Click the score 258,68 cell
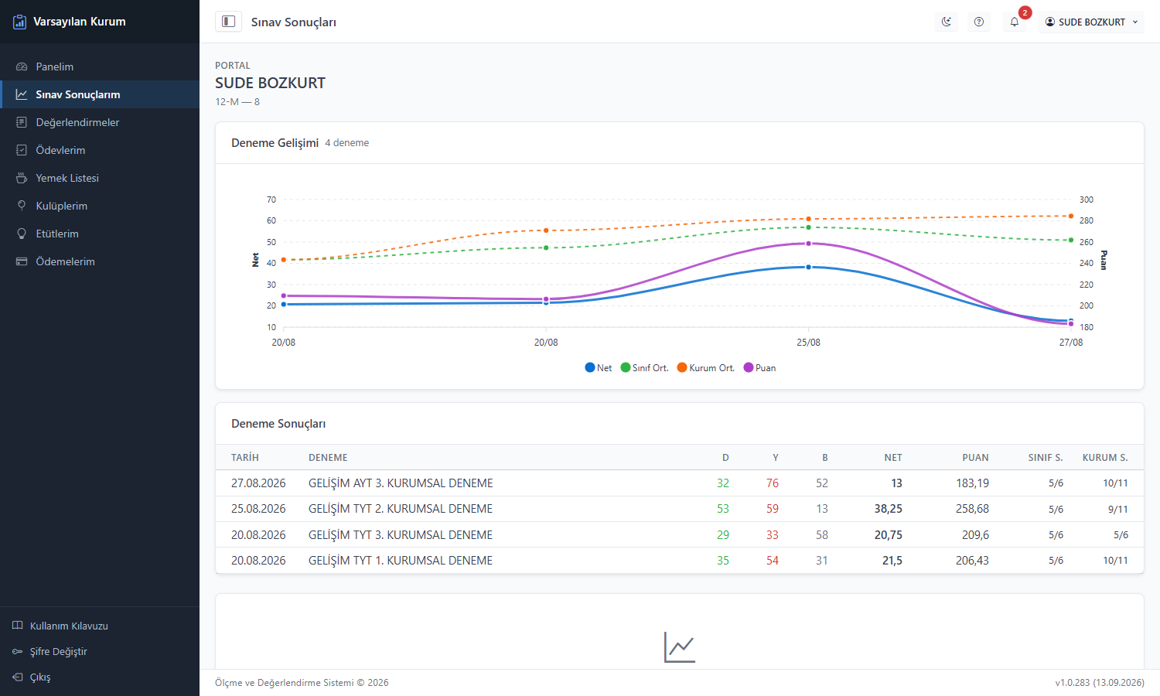The width and height of the screenshot is (1160, 696). pos(972,509)
